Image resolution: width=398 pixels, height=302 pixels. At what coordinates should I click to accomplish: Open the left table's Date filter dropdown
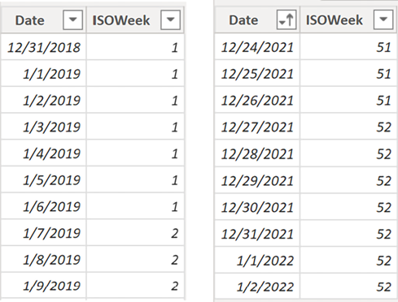tap(72, 19)
